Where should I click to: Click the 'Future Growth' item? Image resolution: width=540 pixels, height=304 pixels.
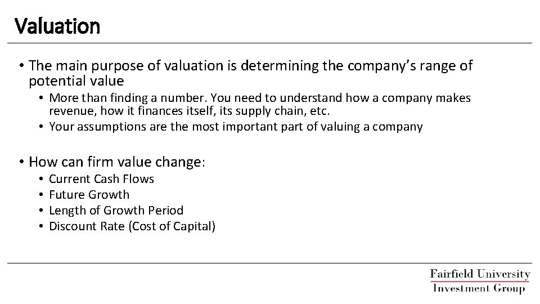pos(89,195)
